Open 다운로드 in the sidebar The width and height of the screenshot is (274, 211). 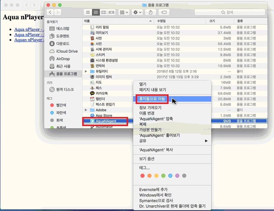coord(63,44)
